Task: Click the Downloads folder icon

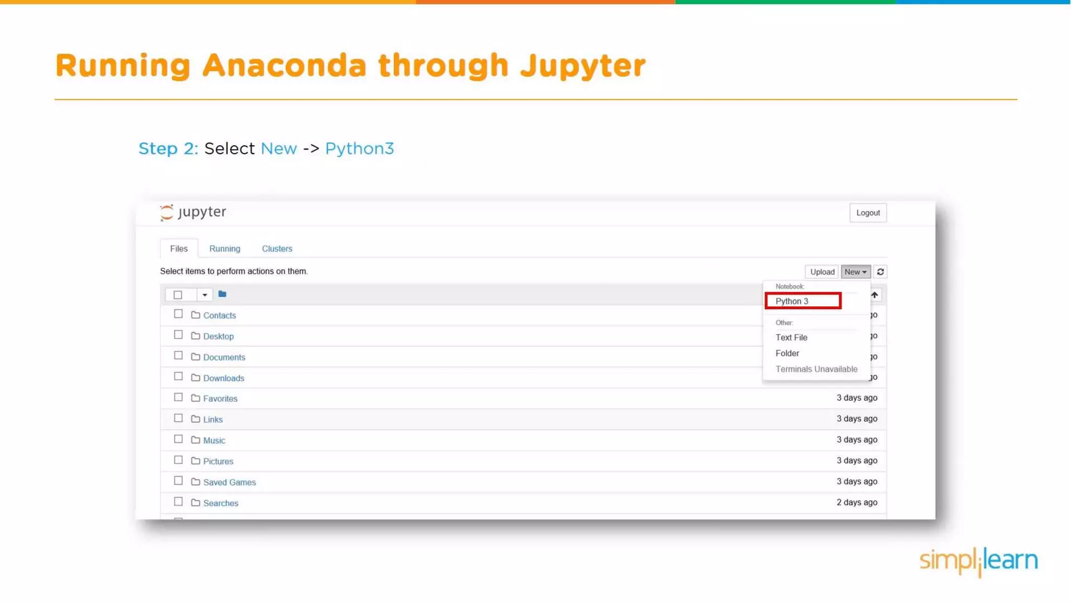Action: click(196, 377)
